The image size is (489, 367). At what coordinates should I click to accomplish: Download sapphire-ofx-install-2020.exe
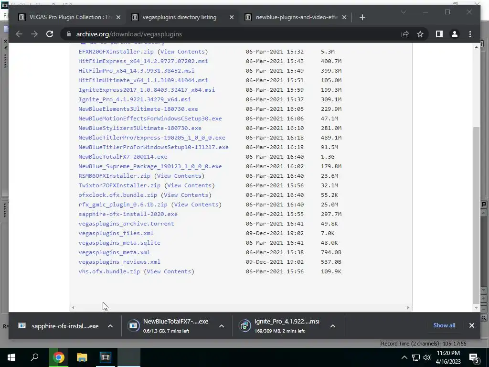click(128, 214)
